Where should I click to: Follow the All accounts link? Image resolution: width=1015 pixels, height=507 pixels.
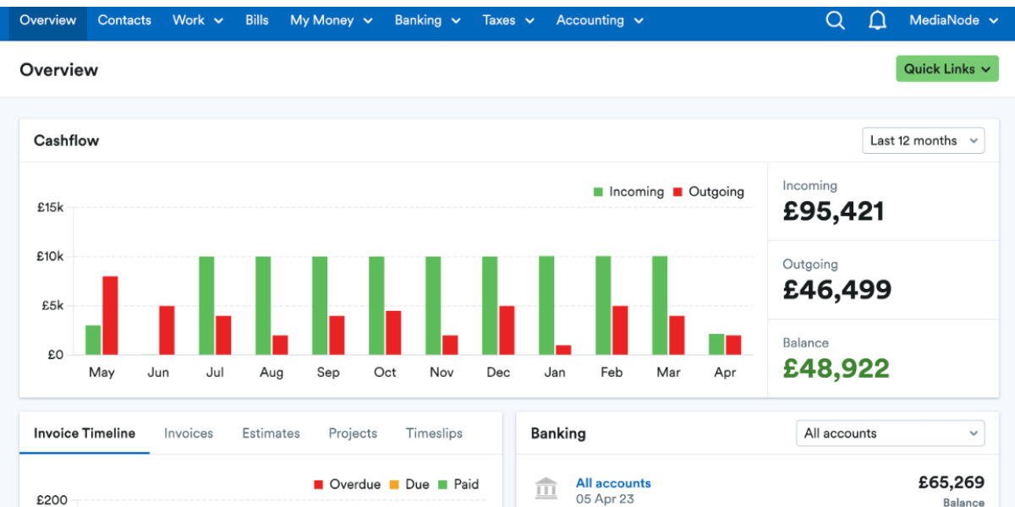pyautogui.click(x=613, y=482)
